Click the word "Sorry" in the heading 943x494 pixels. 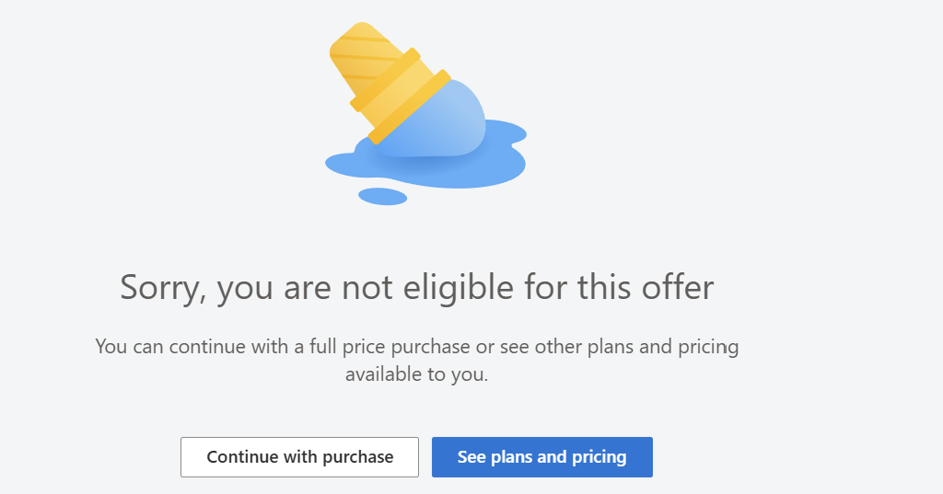pyautogui.click(x=160, y=288)
